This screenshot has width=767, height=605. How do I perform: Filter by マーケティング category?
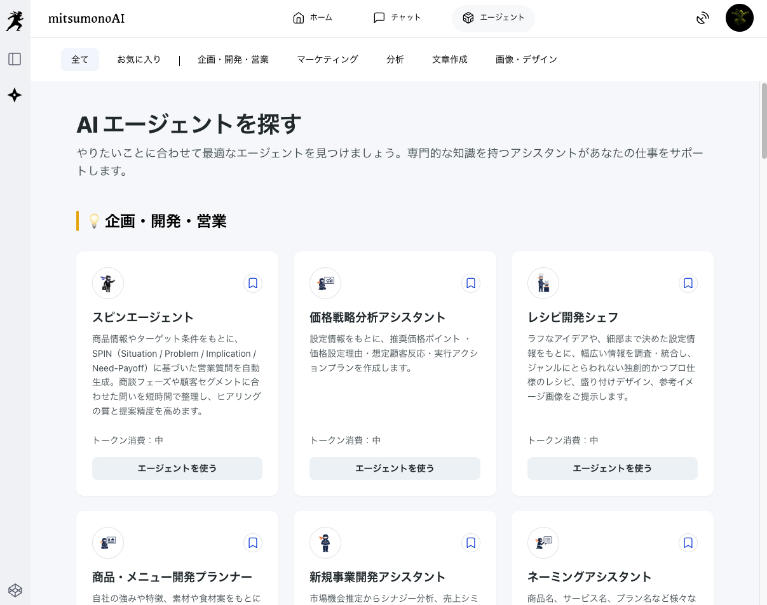pos(328,60)
